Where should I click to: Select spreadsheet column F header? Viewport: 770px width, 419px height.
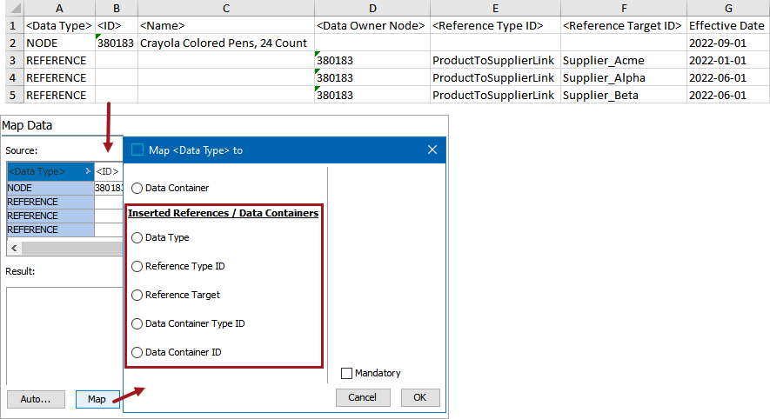tap(624, 9)
